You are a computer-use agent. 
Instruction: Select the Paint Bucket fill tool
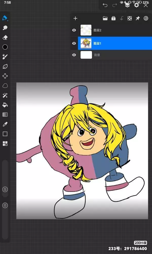(5, 105)
